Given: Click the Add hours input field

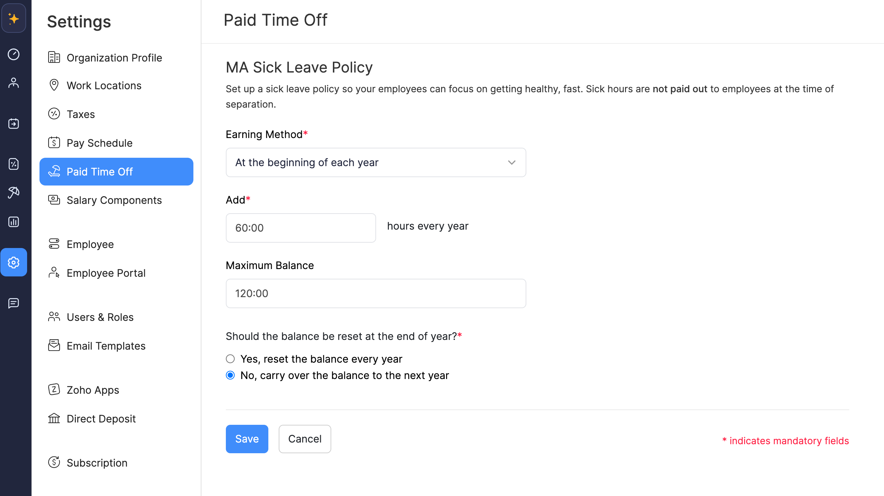Looking at the screenshot, I should [x=301, y=227].
